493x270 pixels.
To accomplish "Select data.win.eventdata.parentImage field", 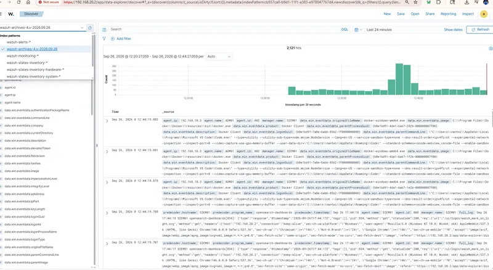I will pos(26,263).
